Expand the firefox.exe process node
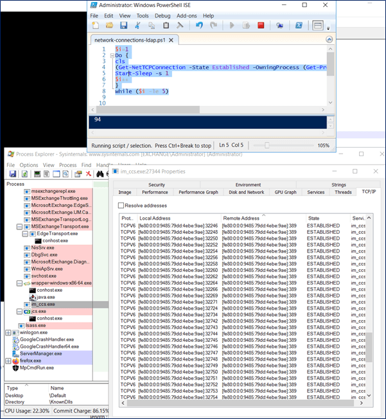Viewport: 386px width, 419px height. coord(8,361)
